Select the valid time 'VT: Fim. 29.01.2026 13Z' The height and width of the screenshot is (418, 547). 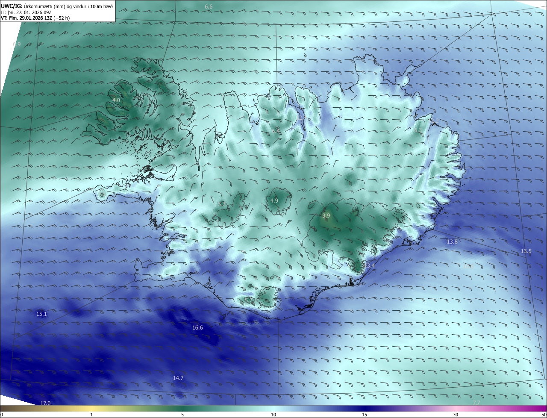26,18
